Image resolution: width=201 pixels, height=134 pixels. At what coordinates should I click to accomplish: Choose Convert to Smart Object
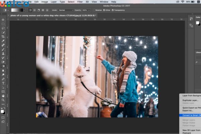pos(190,115)
